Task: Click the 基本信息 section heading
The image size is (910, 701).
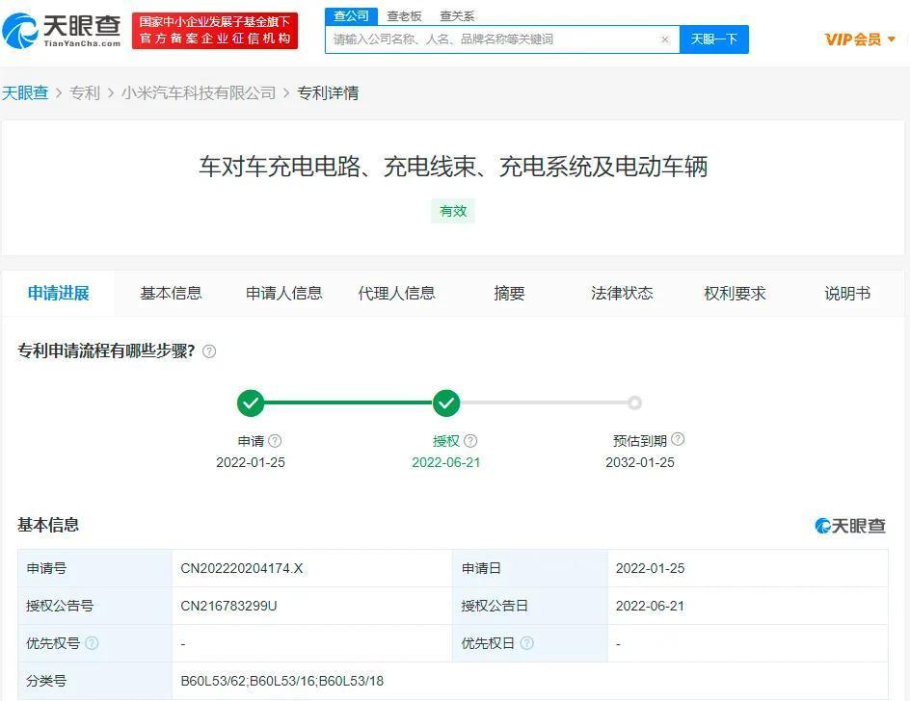Action: point(48,525)
